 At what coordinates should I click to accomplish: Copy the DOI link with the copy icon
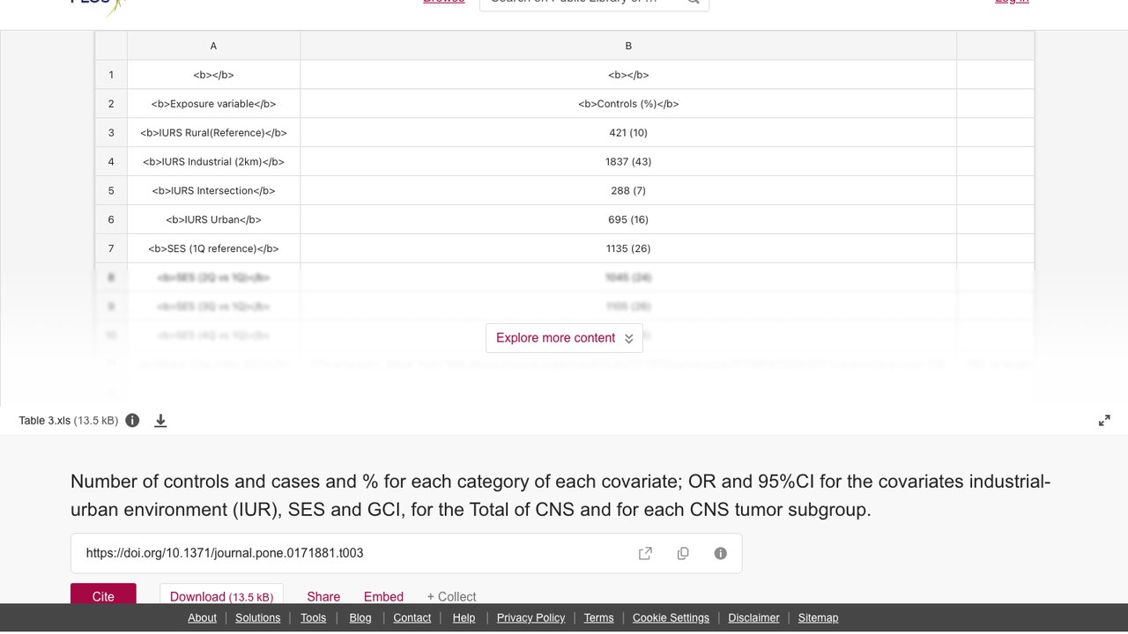click(683, 553)
